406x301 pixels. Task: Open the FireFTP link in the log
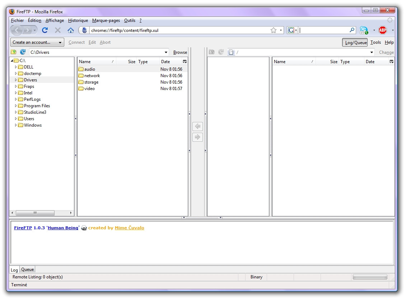point(23,228)
